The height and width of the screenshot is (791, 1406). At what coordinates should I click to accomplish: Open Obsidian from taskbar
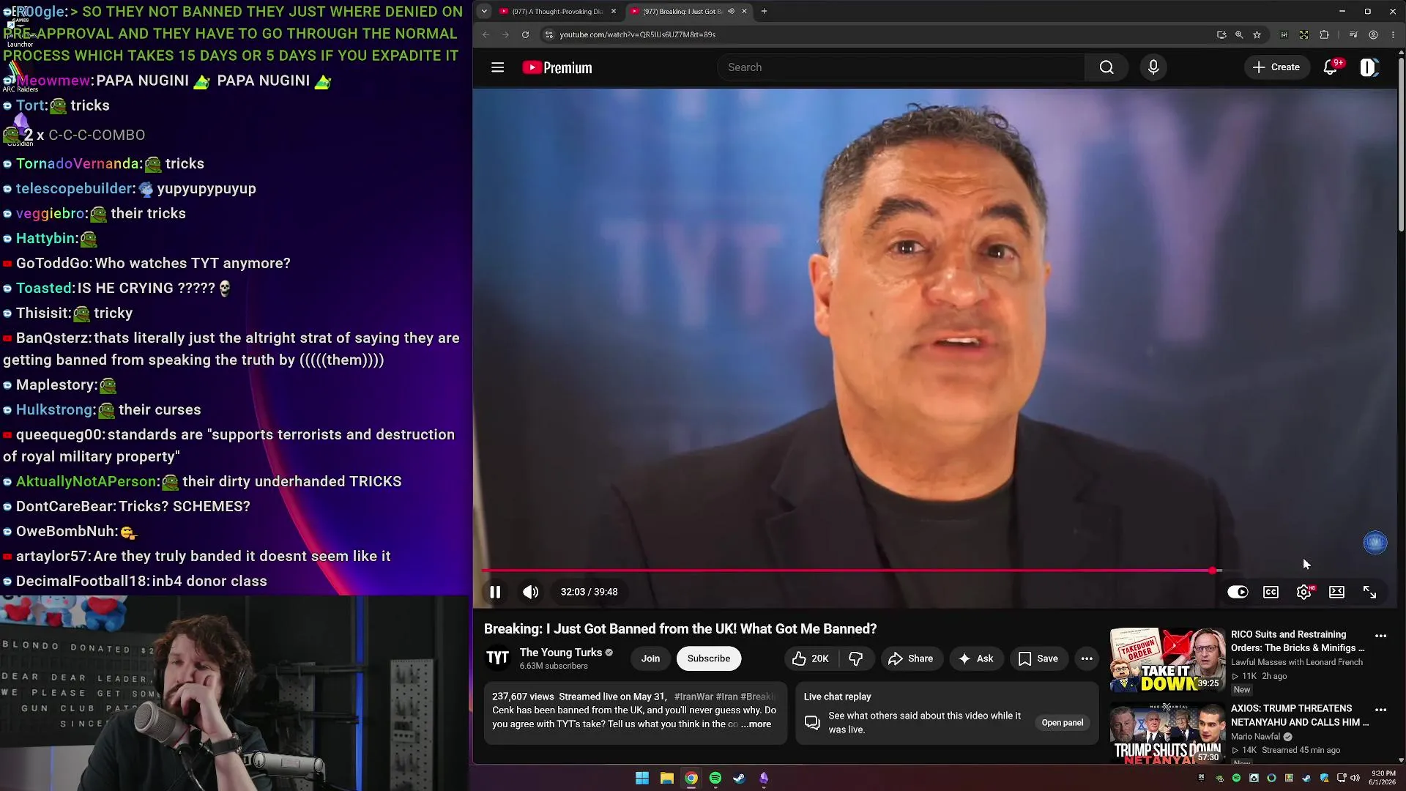tap(764, 778)
